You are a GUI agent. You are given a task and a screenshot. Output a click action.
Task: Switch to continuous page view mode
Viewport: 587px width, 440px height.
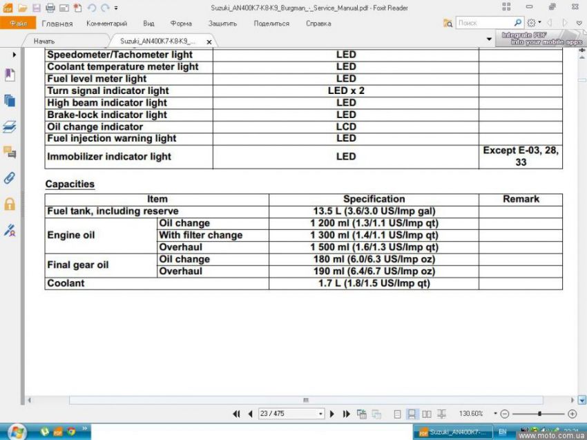point(412,414)
